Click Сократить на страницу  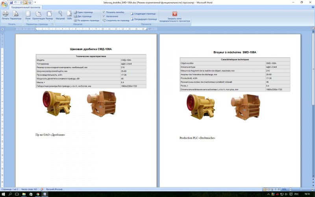coord(116,20)
